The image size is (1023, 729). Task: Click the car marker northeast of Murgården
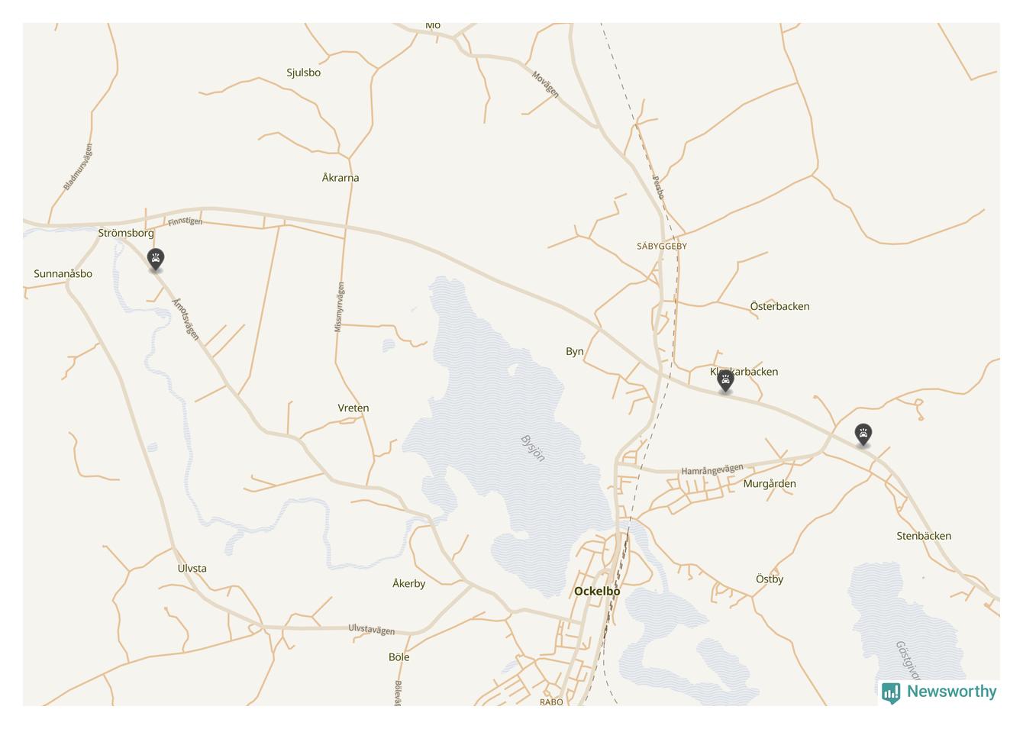pyautogui.click(x=863, y=435)
